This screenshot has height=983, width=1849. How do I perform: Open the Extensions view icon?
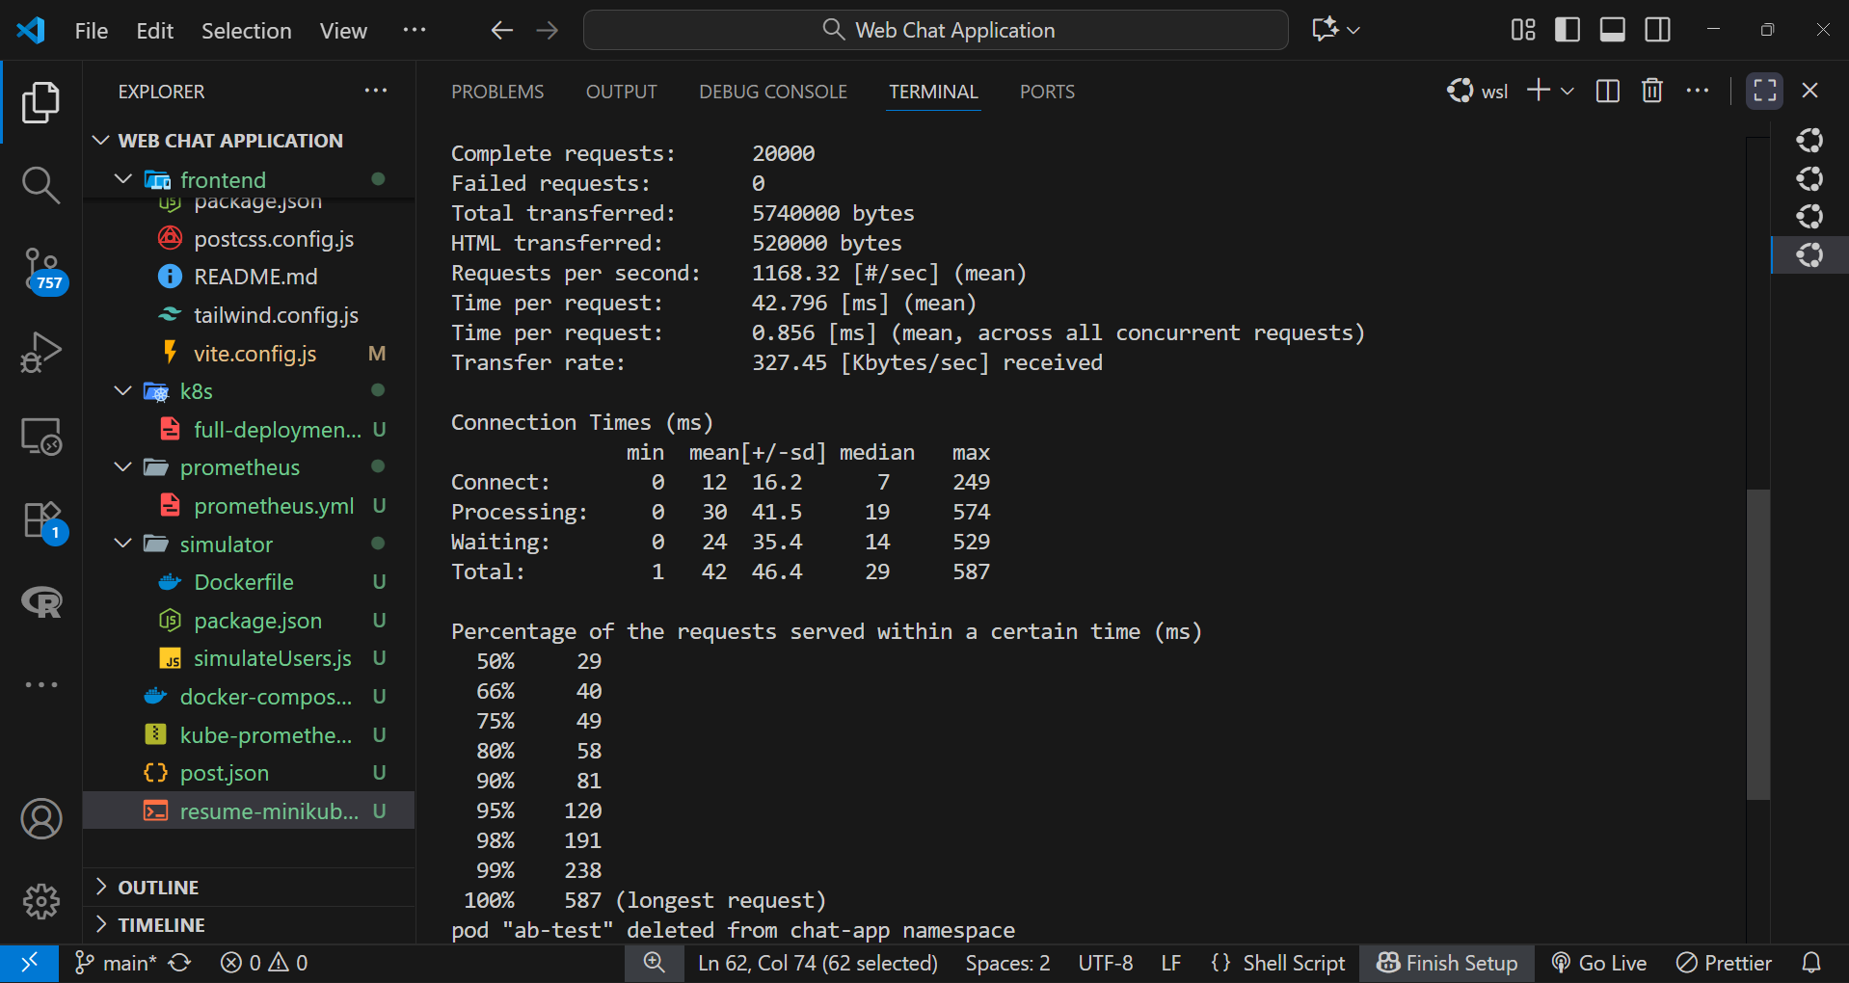43,521
